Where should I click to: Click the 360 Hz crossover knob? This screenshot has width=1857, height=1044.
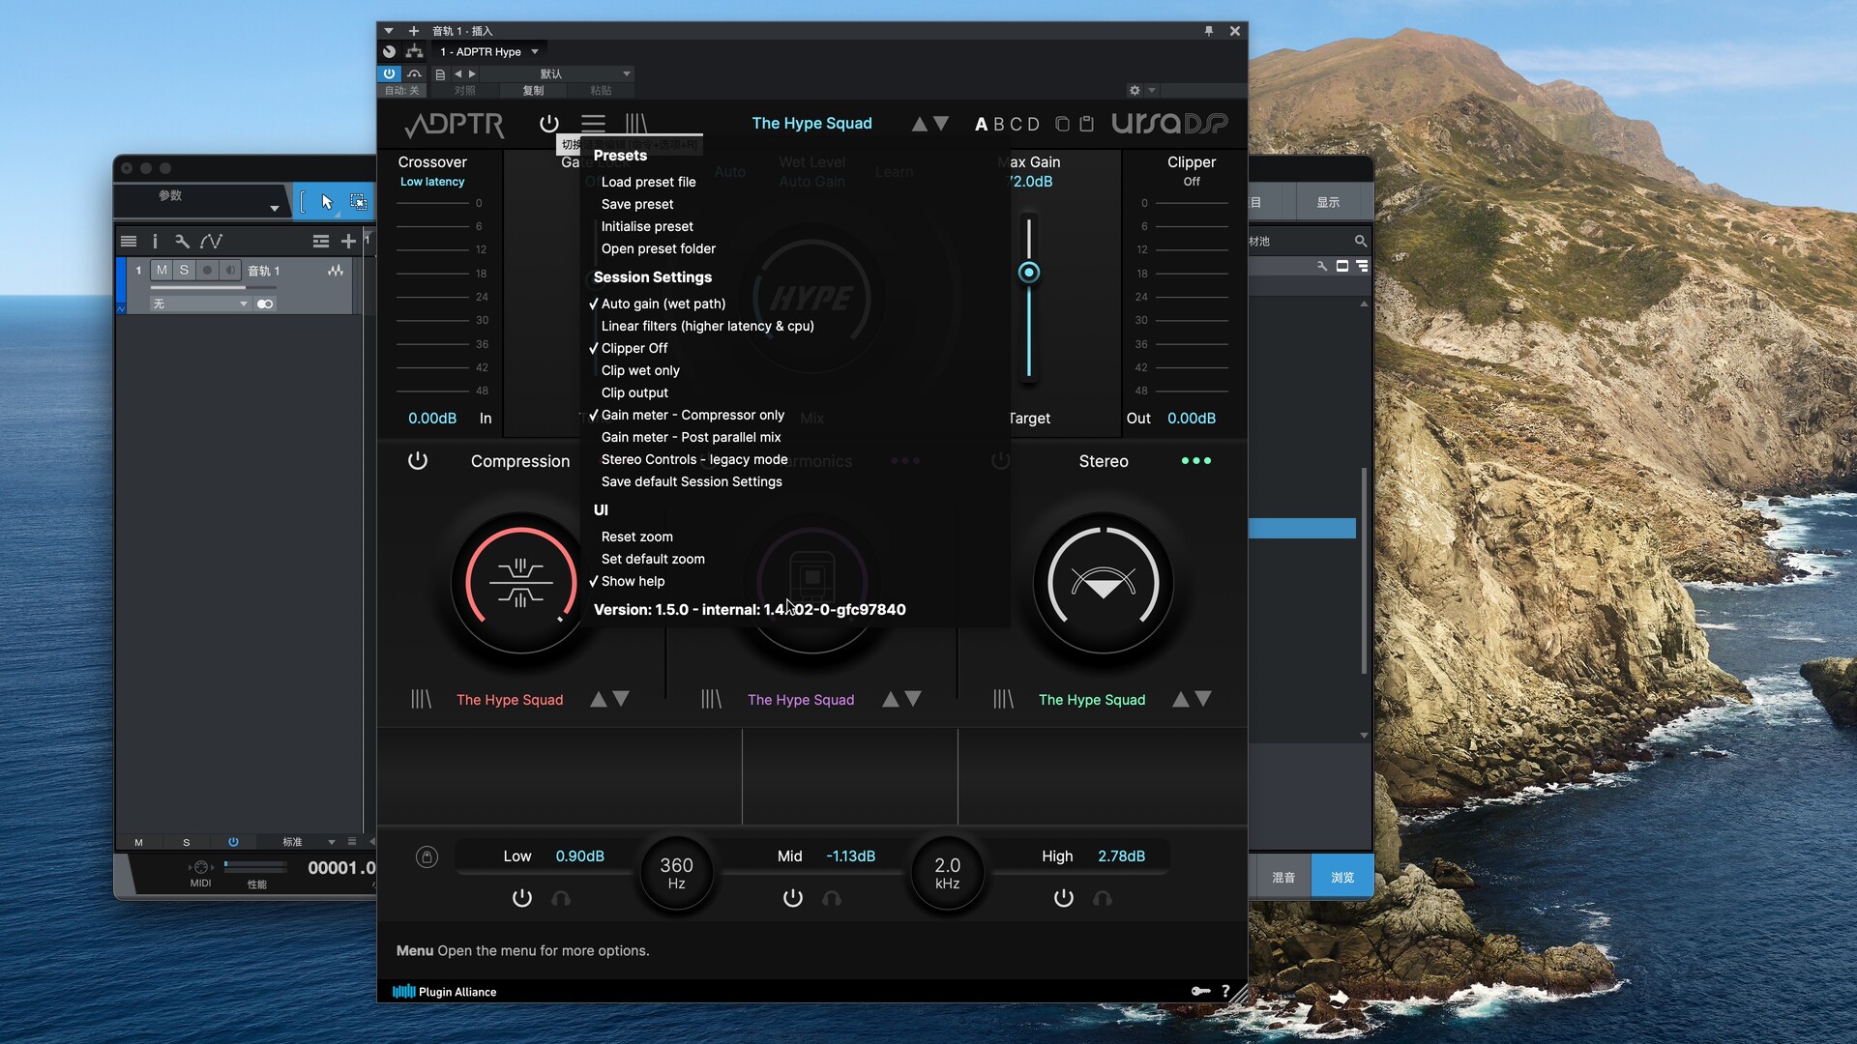click(677, 872)
